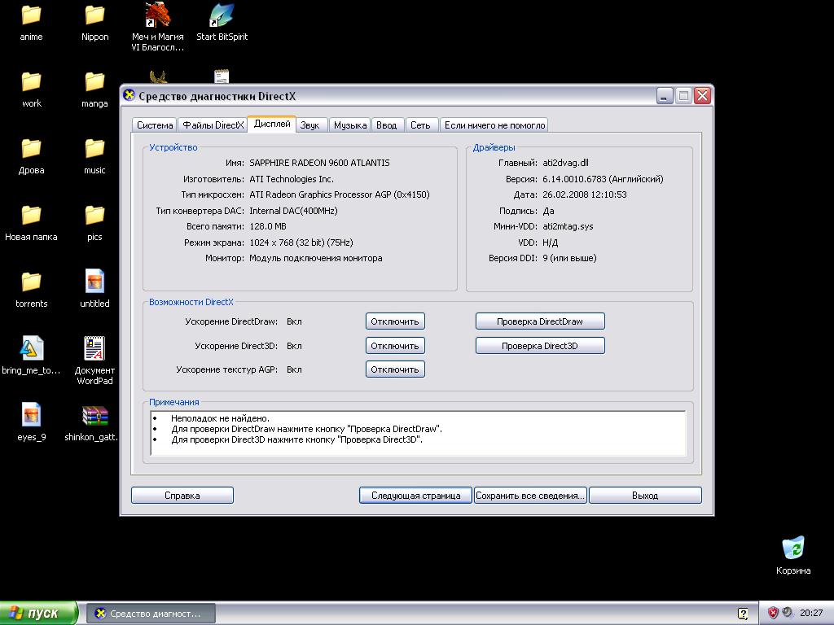This screenshot has height=625, width=834.
Task: Click the Модуль подключения монитора value
Action: 315,258
